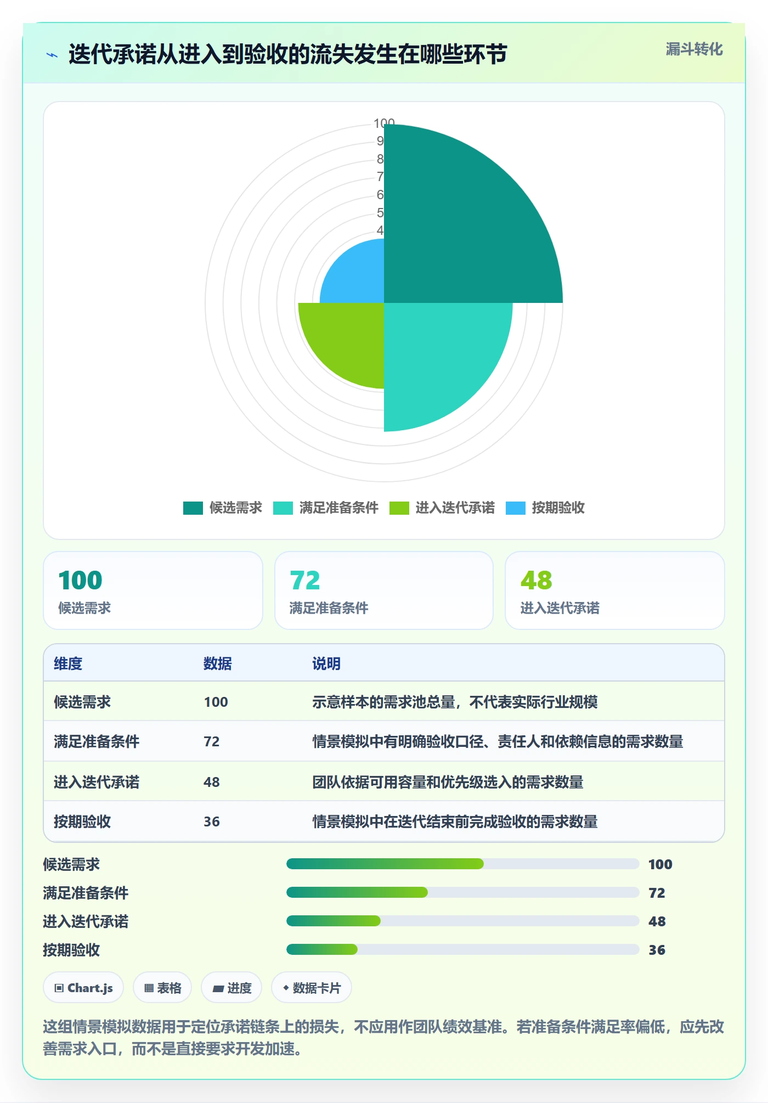Click the value 72 in the table

click(x=212, y=741)
